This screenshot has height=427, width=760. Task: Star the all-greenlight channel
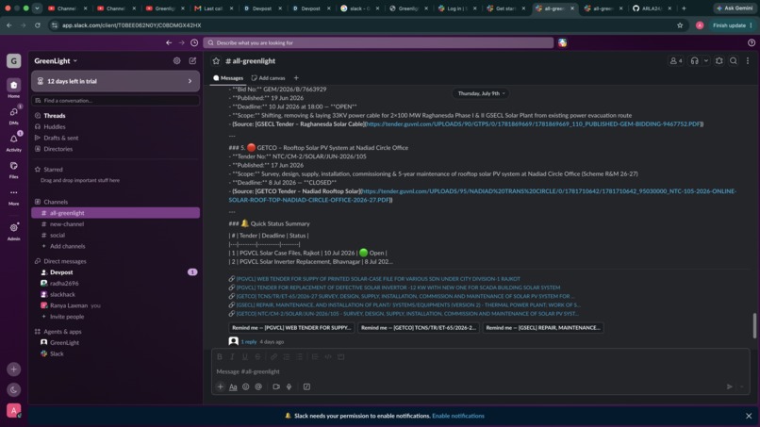(216, 61)
